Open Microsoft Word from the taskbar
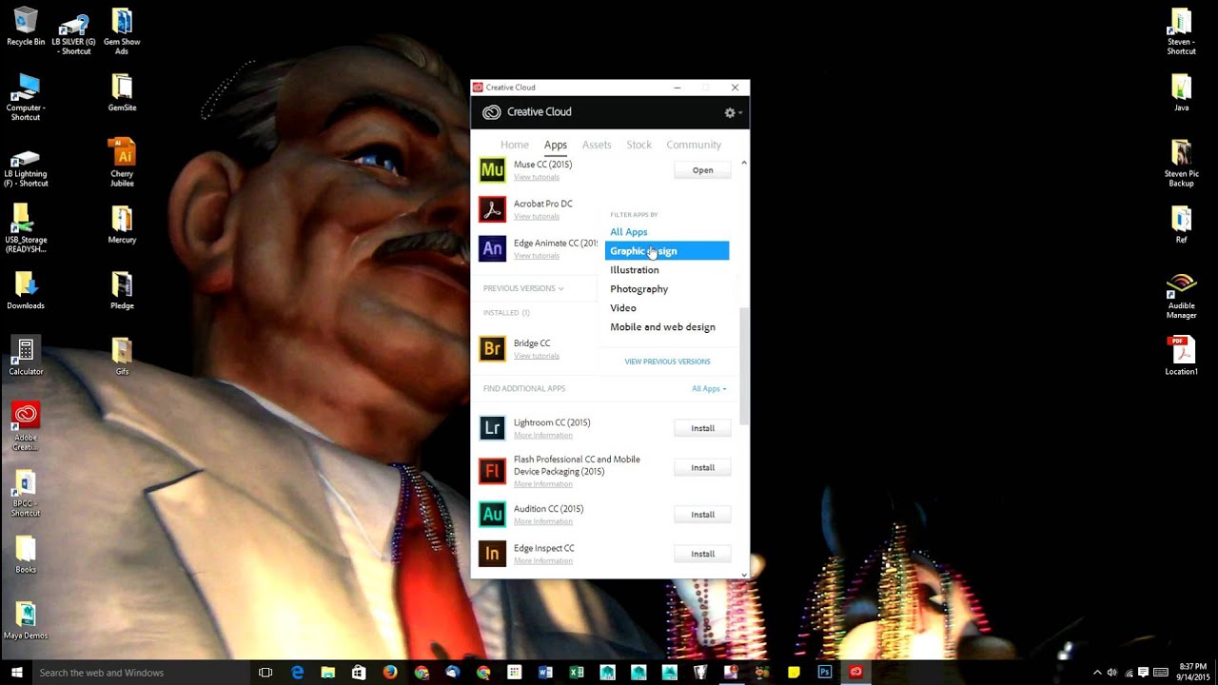 (x=545, y=673)
